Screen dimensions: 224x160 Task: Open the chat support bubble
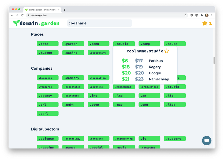point(207,141)
